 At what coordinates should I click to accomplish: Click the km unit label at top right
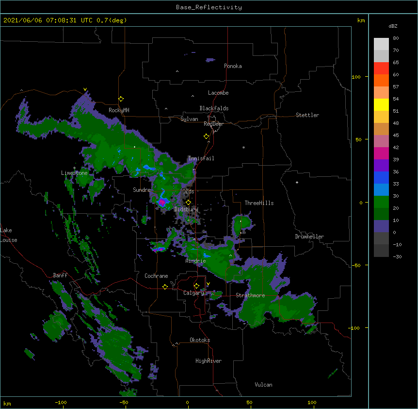coord(361,20)
